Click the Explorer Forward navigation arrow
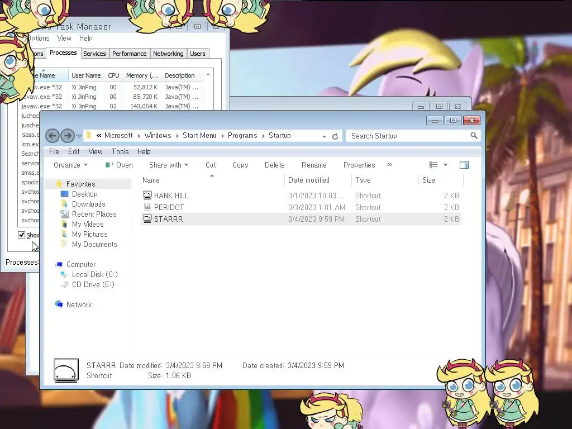The image size is (572, 429). (68, 136)
